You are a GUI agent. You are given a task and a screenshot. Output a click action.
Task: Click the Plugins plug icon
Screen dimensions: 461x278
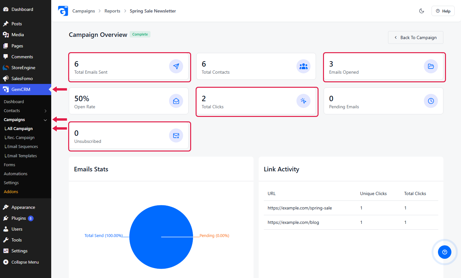(x=6, y=218)
